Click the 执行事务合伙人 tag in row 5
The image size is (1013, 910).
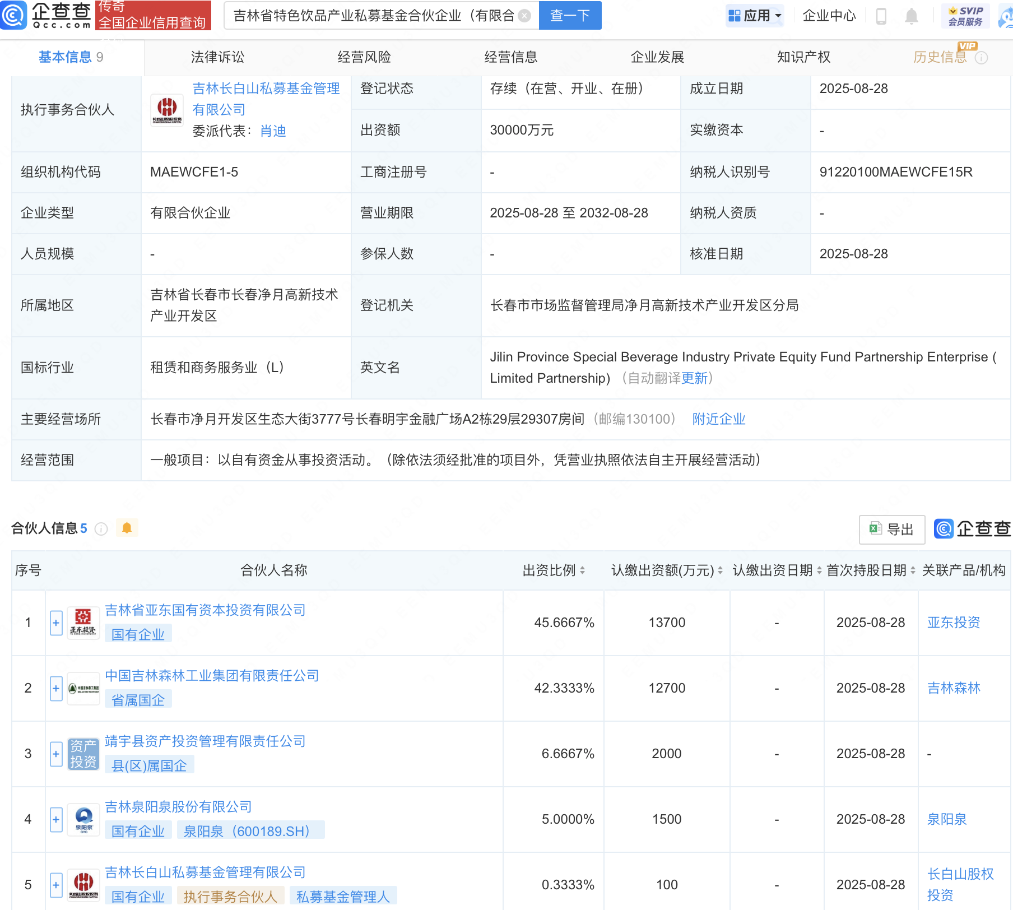[x=230, y=897]
